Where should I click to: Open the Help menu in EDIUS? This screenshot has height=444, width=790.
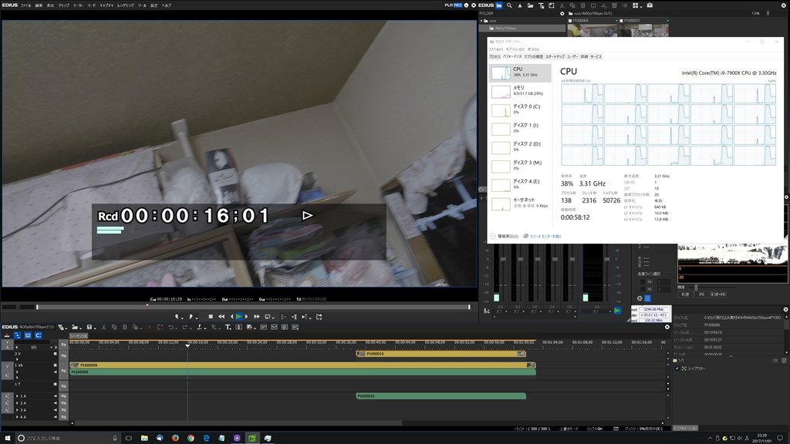(167, 5)
